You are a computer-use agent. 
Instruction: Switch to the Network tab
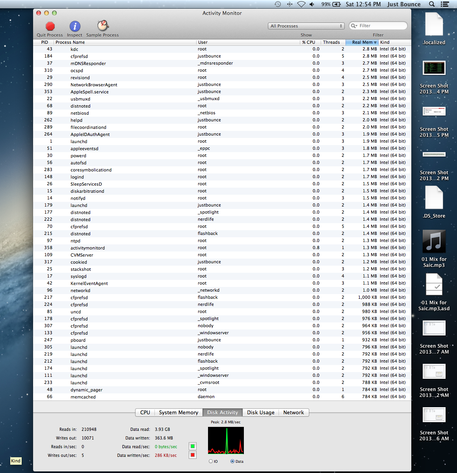click(294, 412)
